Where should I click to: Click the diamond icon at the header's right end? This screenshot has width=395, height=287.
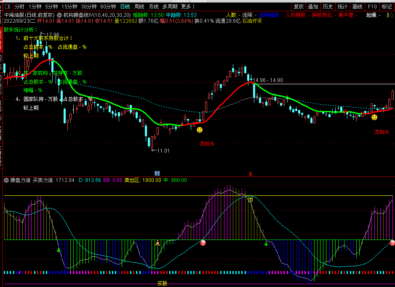391,15
